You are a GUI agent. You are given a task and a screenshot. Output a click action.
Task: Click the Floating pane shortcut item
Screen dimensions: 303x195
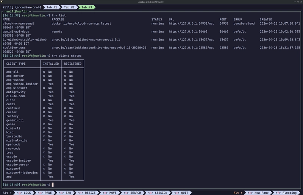tap(286, 193)
